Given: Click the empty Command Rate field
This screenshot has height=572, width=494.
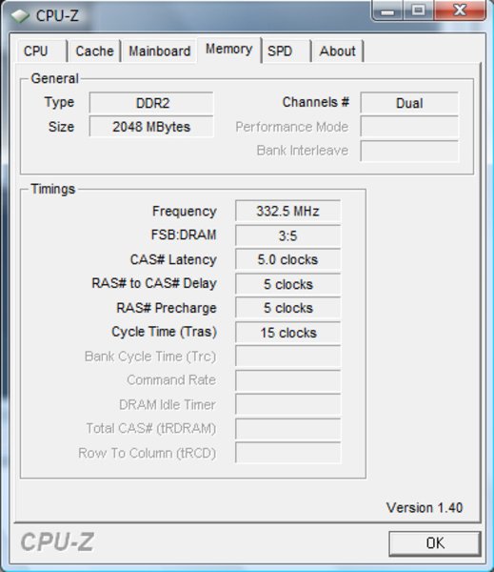Looking at the screenshot, I should coord(287,380).
